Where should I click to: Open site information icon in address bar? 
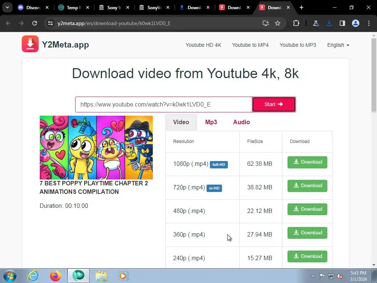click(50, 23)
